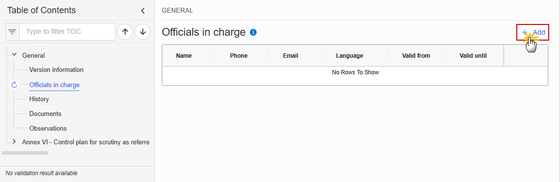The width and height of the screenshot is (560, 182).
Task: Open the Observations entry
Action: tap(48, 128)
